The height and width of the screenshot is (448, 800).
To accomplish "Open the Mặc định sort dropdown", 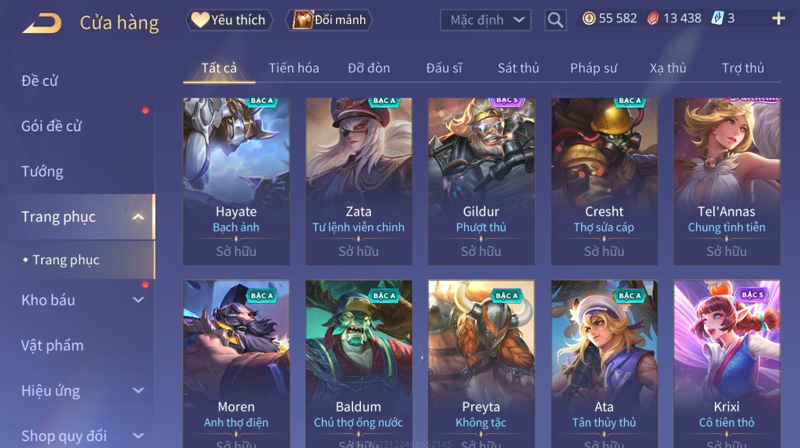I will pos(486,20).
